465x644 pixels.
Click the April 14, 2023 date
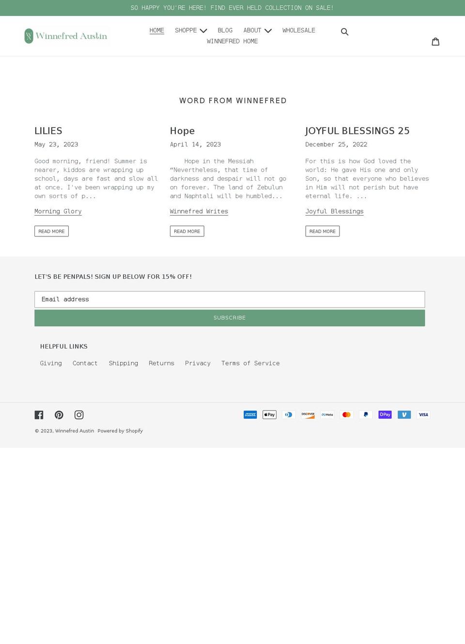coord(195,144)
